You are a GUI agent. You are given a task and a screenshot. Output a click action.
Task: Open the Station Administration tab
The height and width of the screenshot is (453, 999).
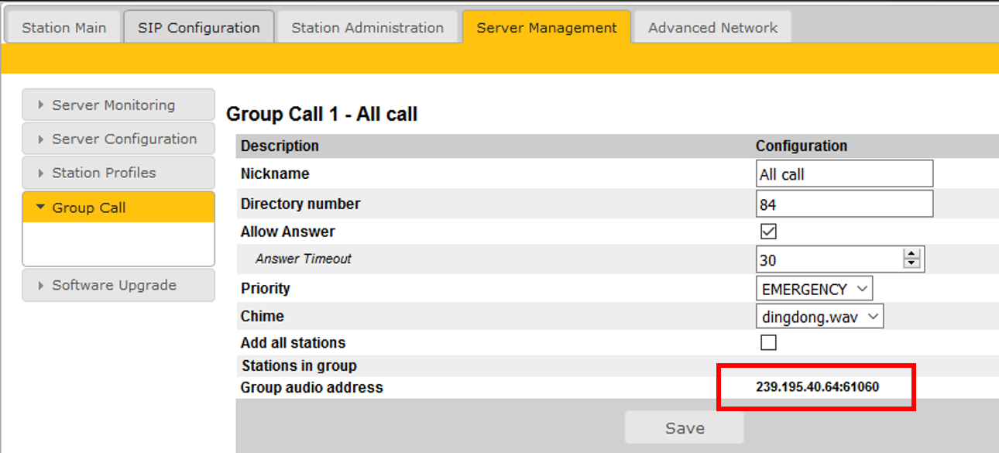[x=367, y=28]
